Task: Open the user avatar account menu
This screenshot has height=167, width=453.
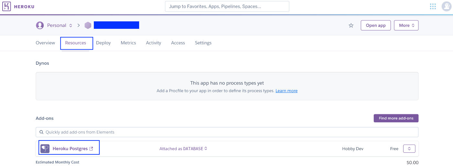Action: (x=447, y=6)
